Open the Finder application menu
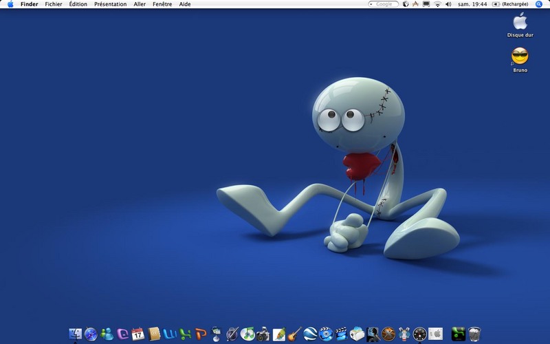 [x=29, y=4]
